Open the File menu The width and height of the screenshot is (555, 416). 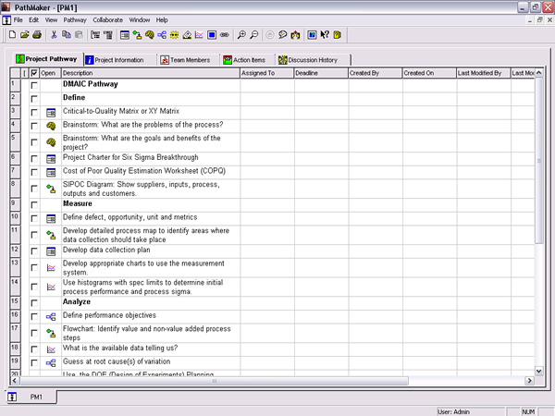18,20
